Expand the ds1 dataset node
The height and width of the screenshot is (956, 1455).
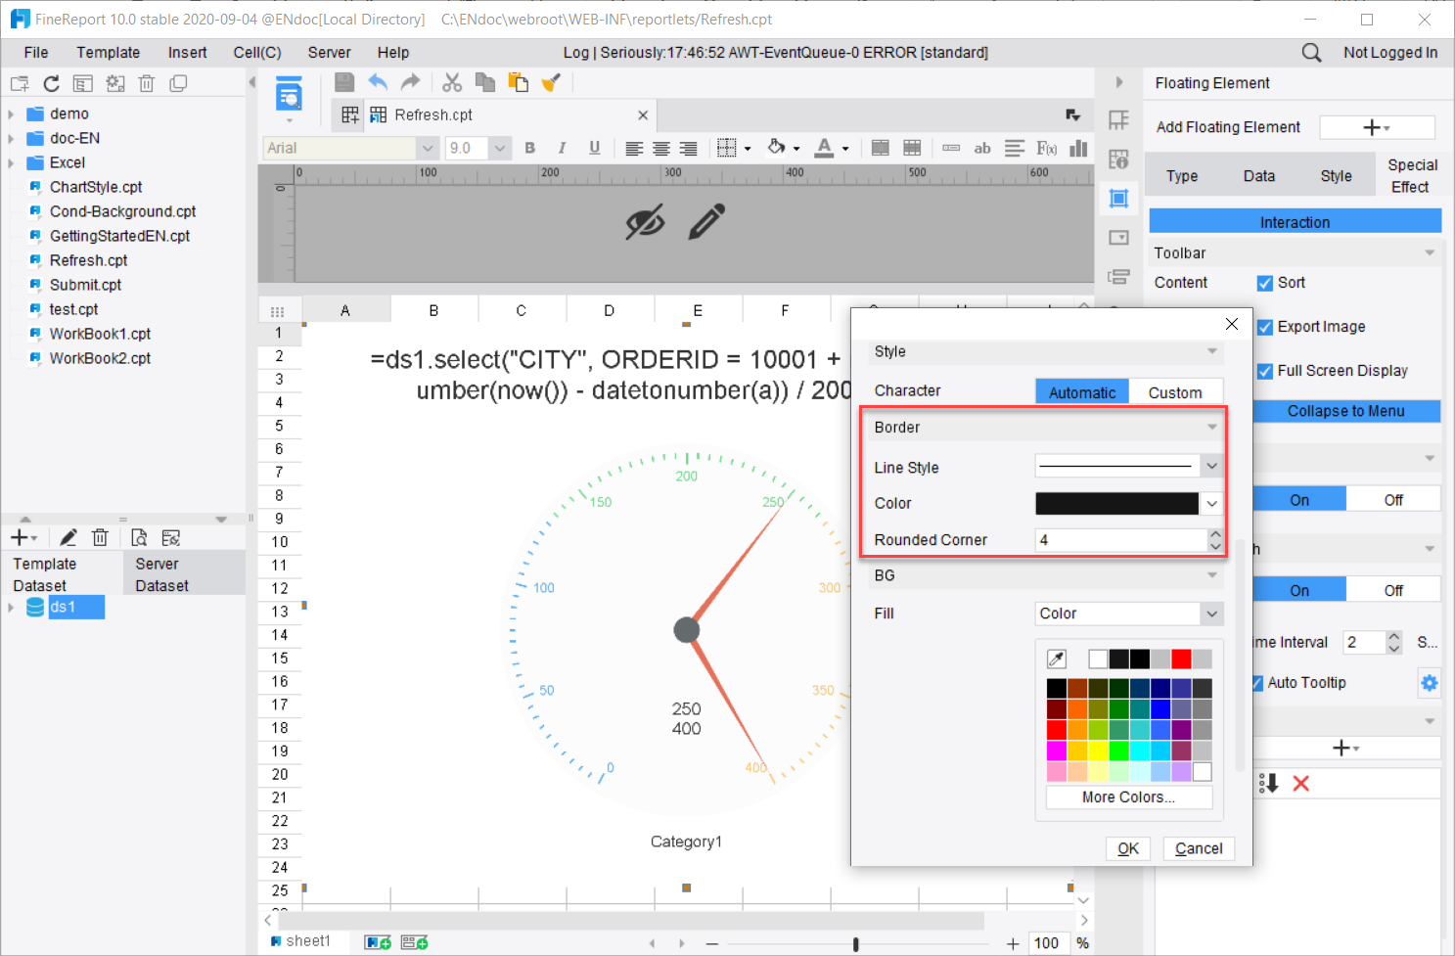point(11,608)
